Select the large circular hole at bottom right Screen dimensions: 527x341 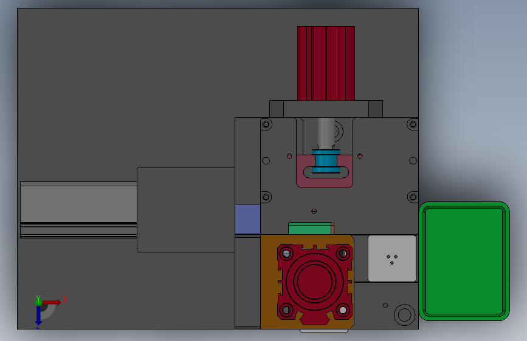click(x=404, y=315)
